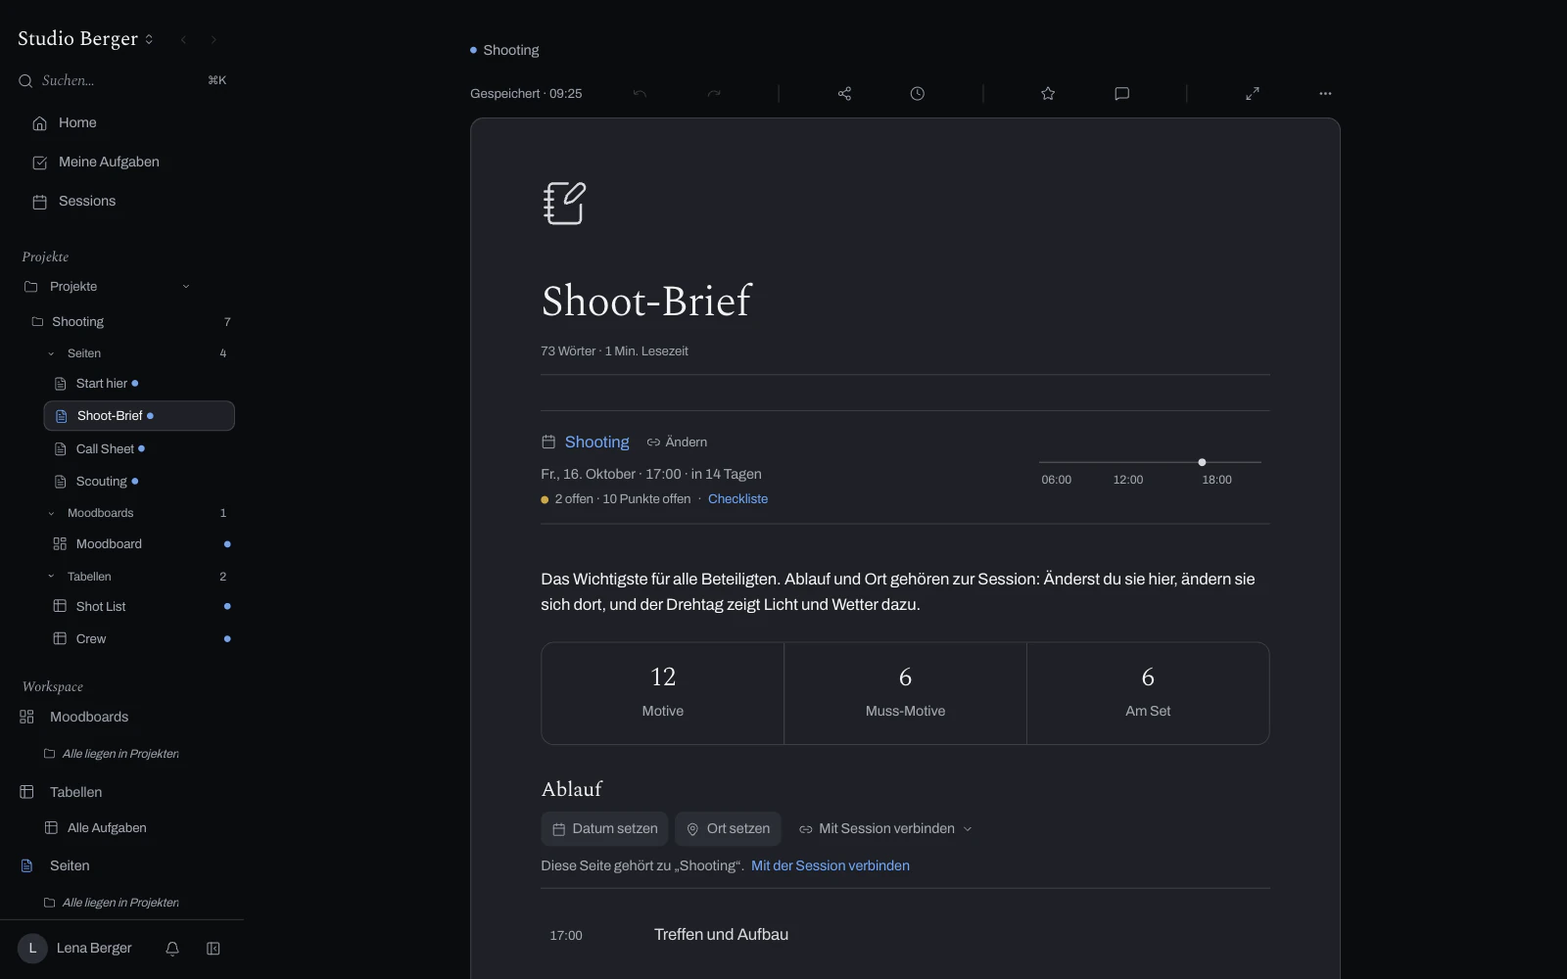1567x979 pixels.
Task: Click the redo arrow icon
Action: pyautogui.click(x=714, y=94)
